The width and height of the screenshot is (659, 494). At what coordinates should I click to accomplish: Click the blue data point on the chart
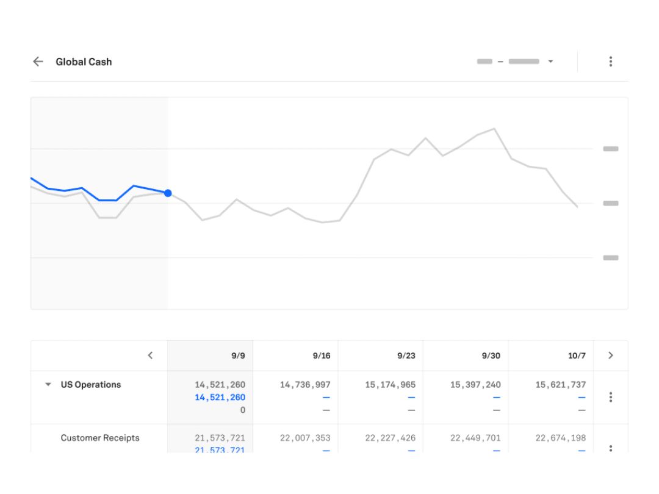[168, 193]
